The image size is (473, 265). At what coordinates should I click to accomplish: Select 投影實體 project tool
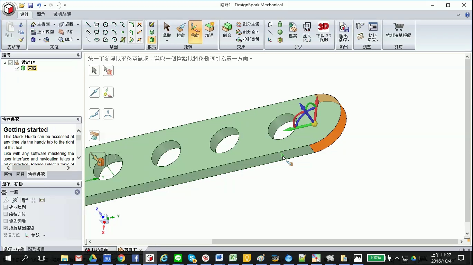click(248, 39)
